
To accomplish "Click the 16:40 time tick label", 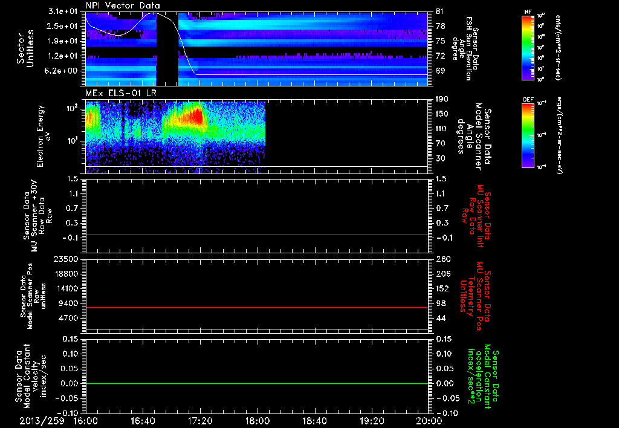I will (x=143, y=421).
